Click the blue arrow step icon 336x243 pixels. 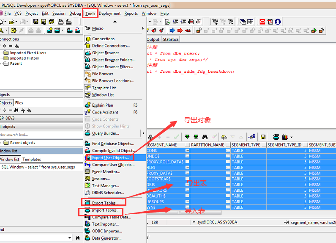pos(172,30)
